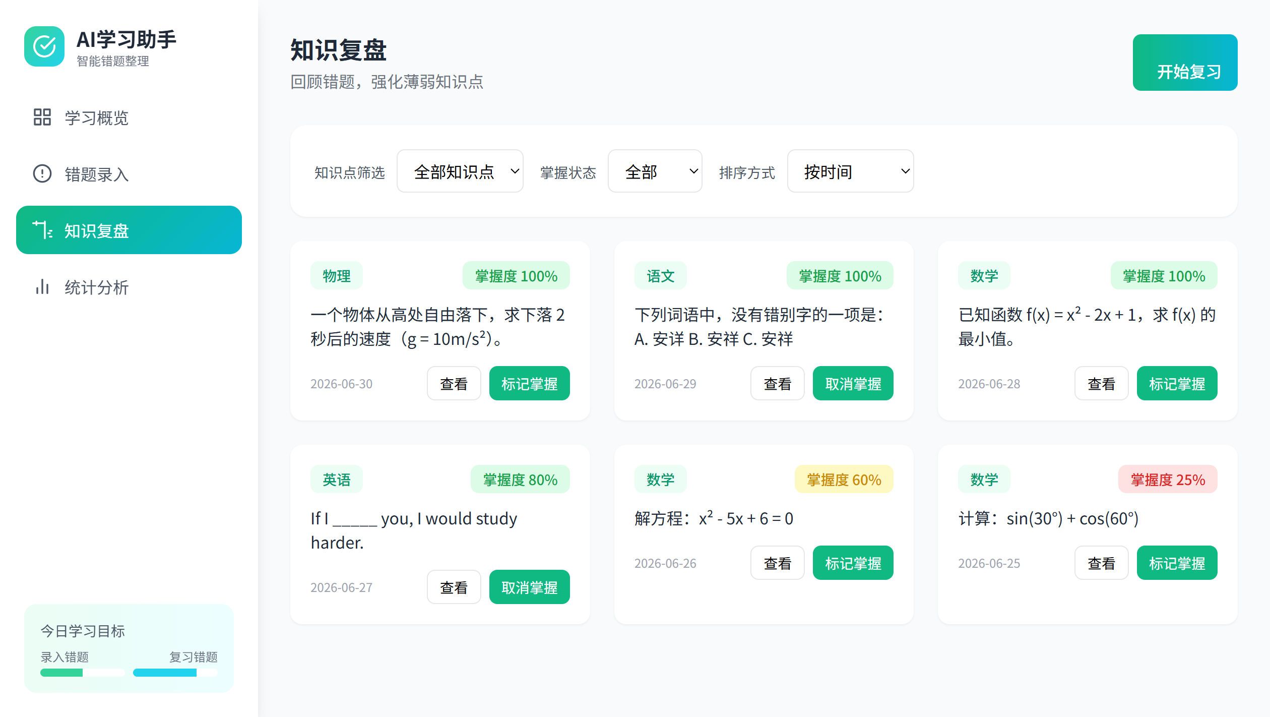1270x717 pixels.
Task: Click the 掌握度 80% badge
Action: point(521,480)
